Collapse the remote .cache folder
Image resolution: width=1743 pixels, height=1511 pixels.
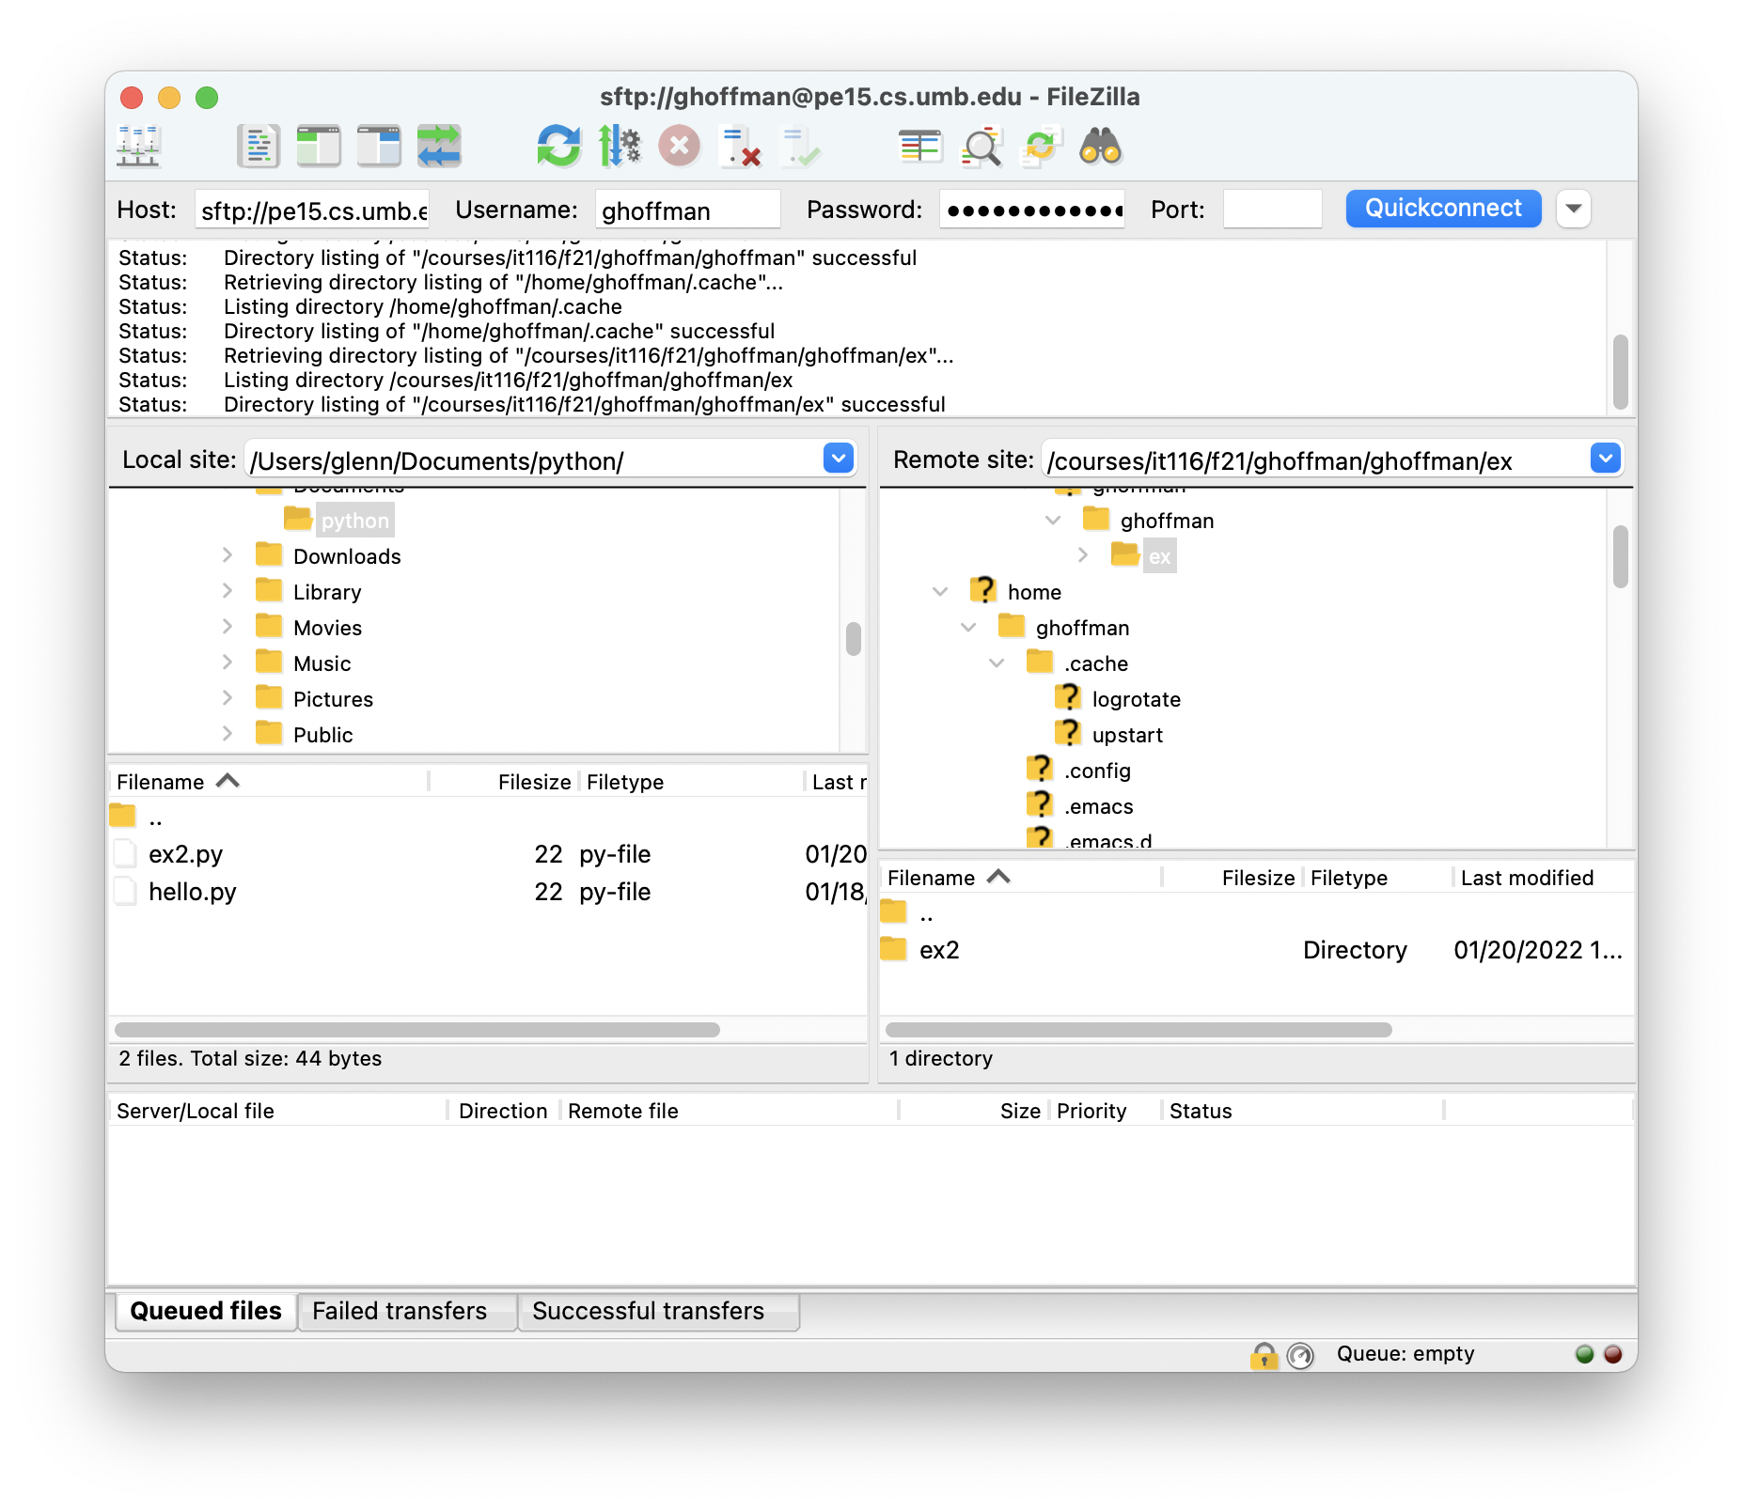997,662
